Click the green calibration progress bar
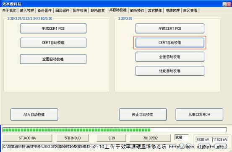 115,130
